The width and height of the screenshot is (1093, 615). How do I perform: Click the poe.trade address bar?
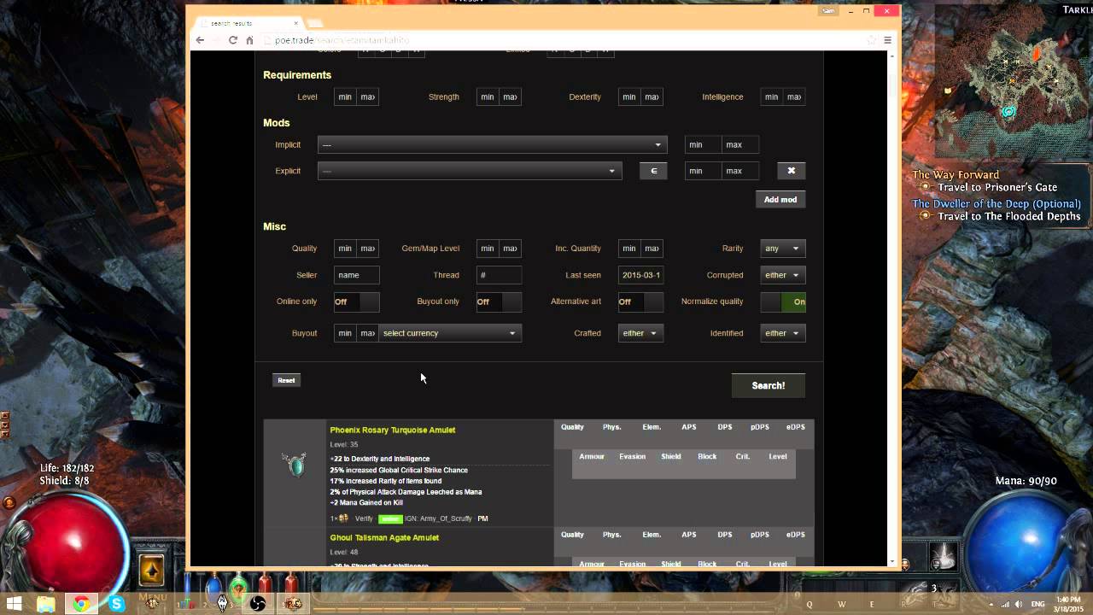click(x=564, y=40)
